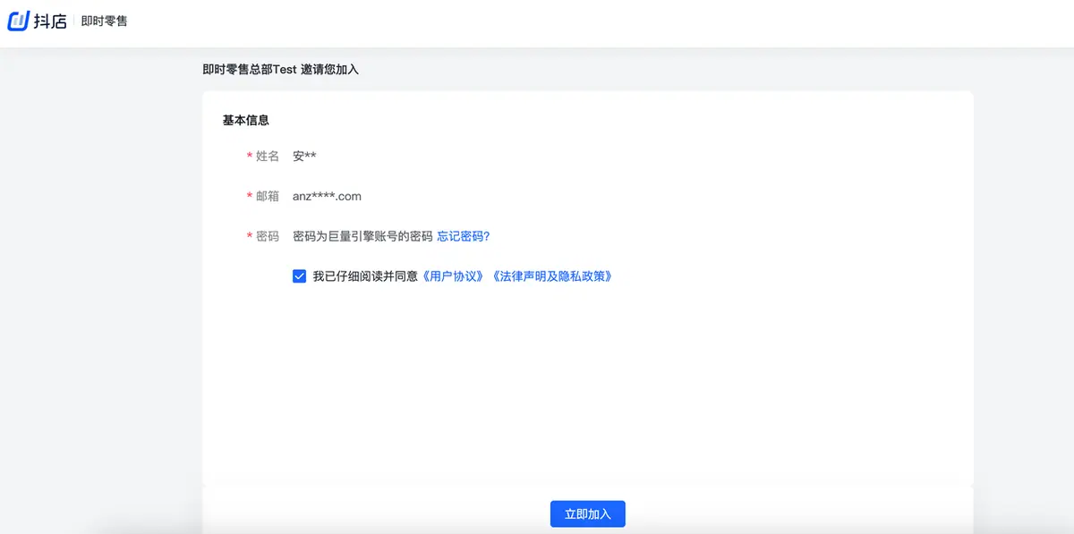The height and width of the screenshot is (534, 1074).
Task: Click the email value anz****.com
Action: tap(327, 196)
